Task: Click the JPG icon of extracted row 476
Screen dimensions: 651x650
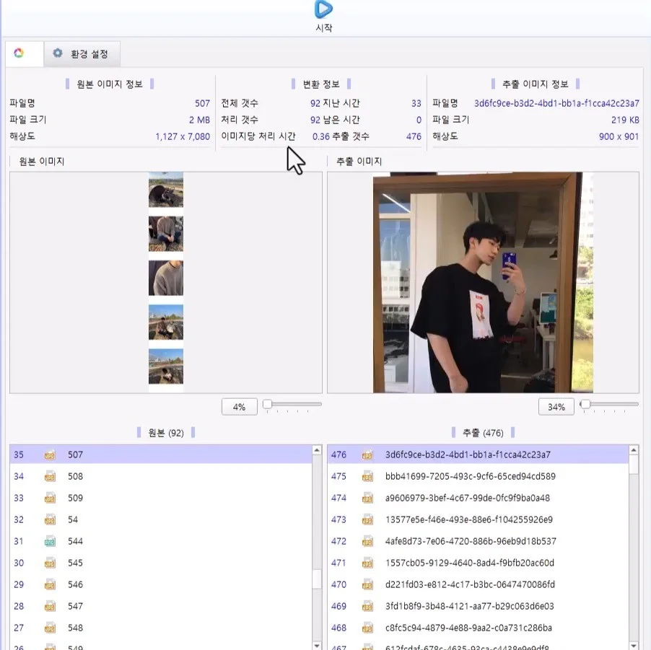Action: coord(367,454)
